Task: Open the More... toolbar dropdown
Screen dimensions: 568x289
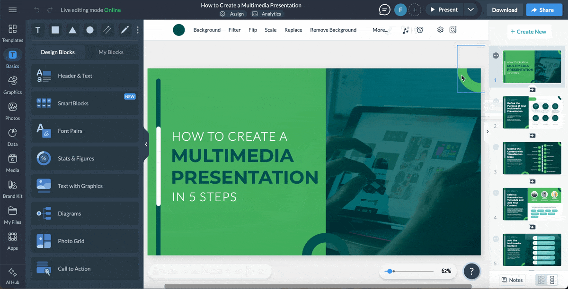Action: click(380, 30)
